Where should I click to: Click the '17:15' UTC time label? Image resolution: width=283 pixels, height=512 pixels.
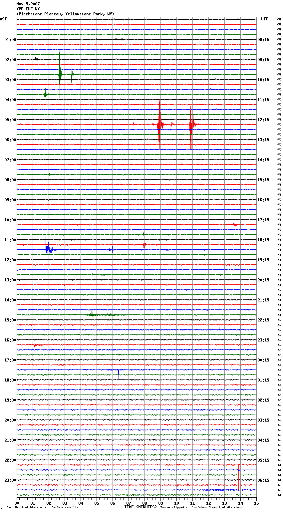[263, 220]
